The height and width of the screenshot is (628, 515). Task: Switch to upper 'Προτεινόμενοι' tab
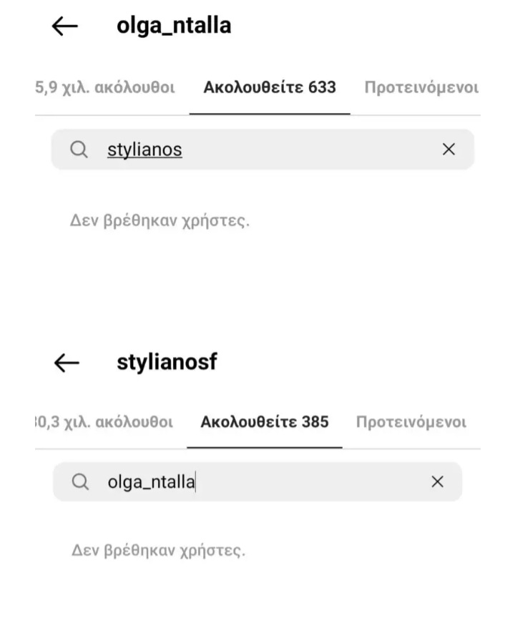(422, 87)
